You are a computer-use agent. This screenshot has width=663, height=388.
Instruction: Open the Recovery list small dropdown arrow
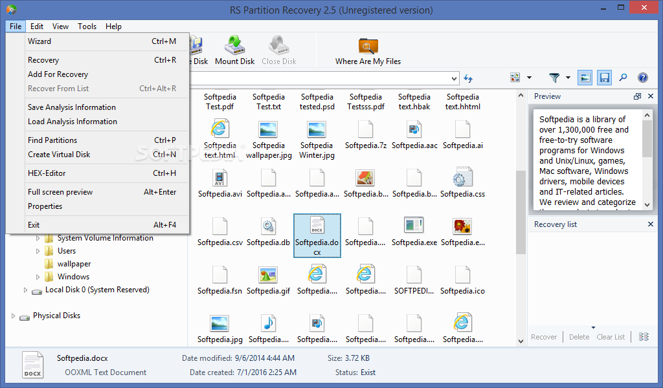(x=593, y=327)
